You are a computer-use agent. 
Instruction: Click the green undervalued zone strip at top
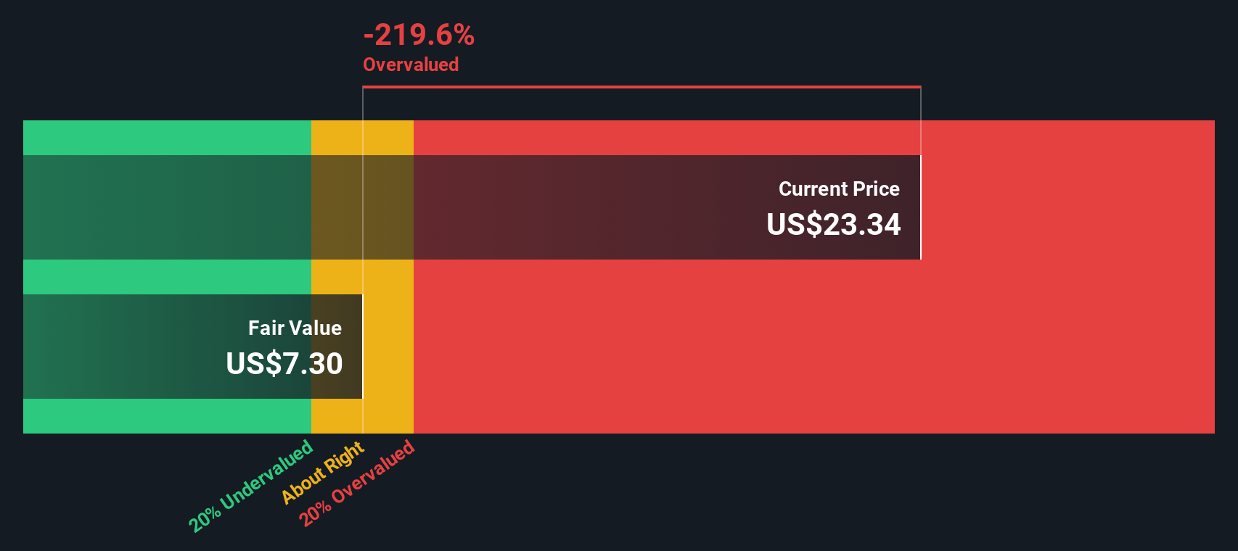[x=167, y=138]
